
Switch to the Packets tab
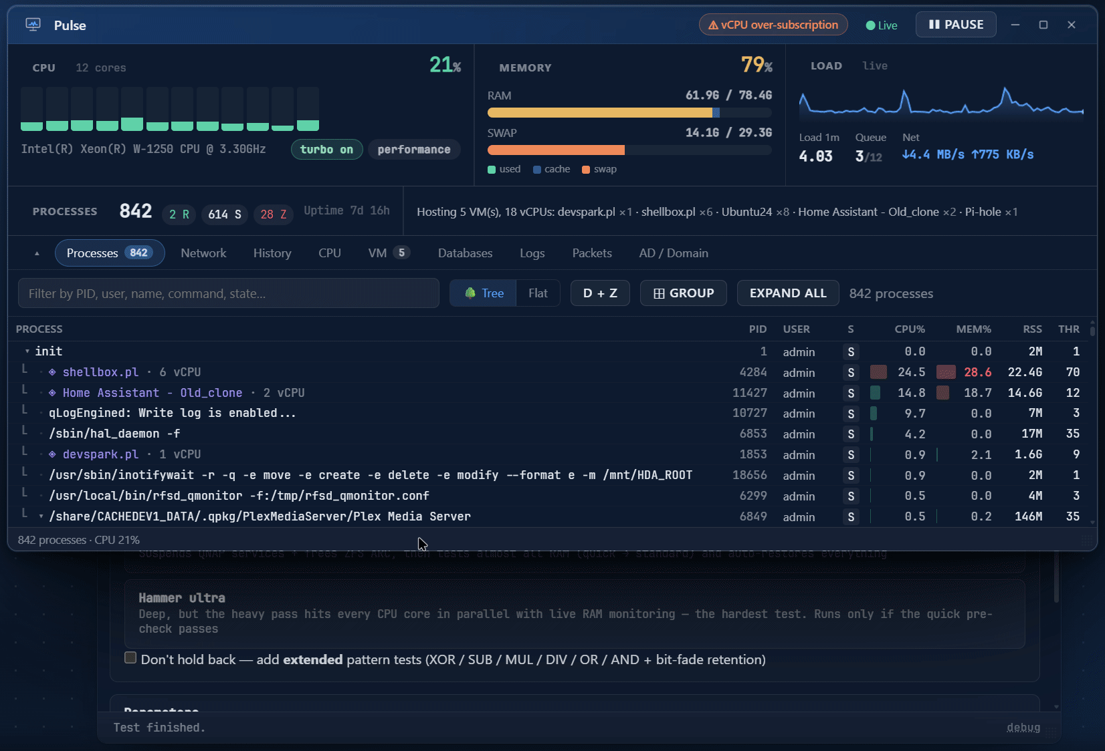pyautogui.click(x=592, y=253)
